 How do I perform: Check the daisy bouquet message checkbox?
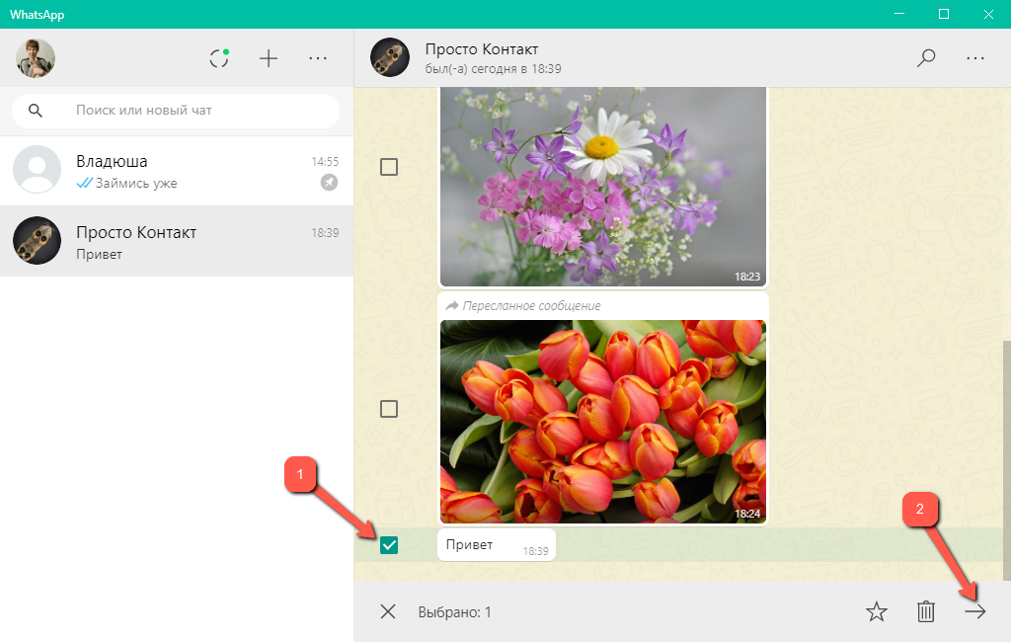click(389, 167)
